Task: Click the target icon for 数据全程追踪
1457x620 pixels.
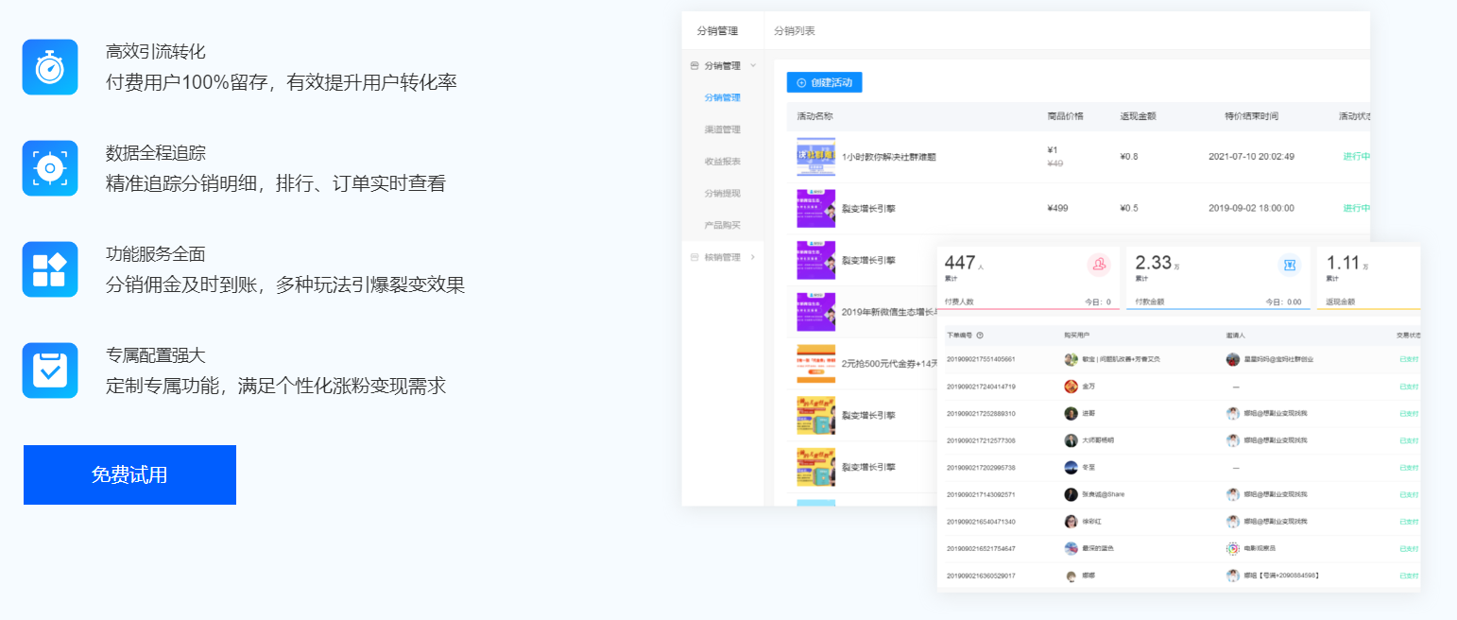Action: pyautogui.click(x=49, y=168)
